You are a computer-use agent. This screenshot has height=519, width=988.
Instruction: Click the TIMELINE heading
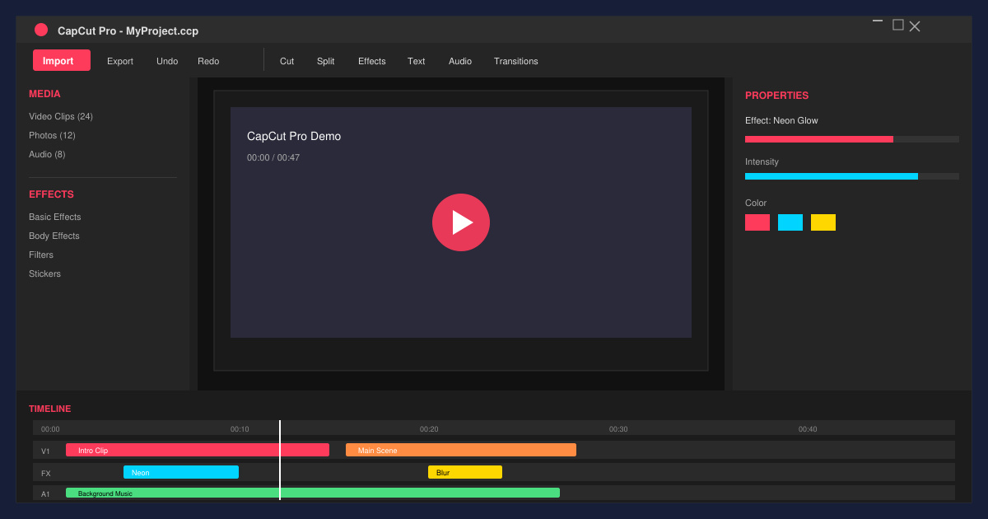pos(49,409)
